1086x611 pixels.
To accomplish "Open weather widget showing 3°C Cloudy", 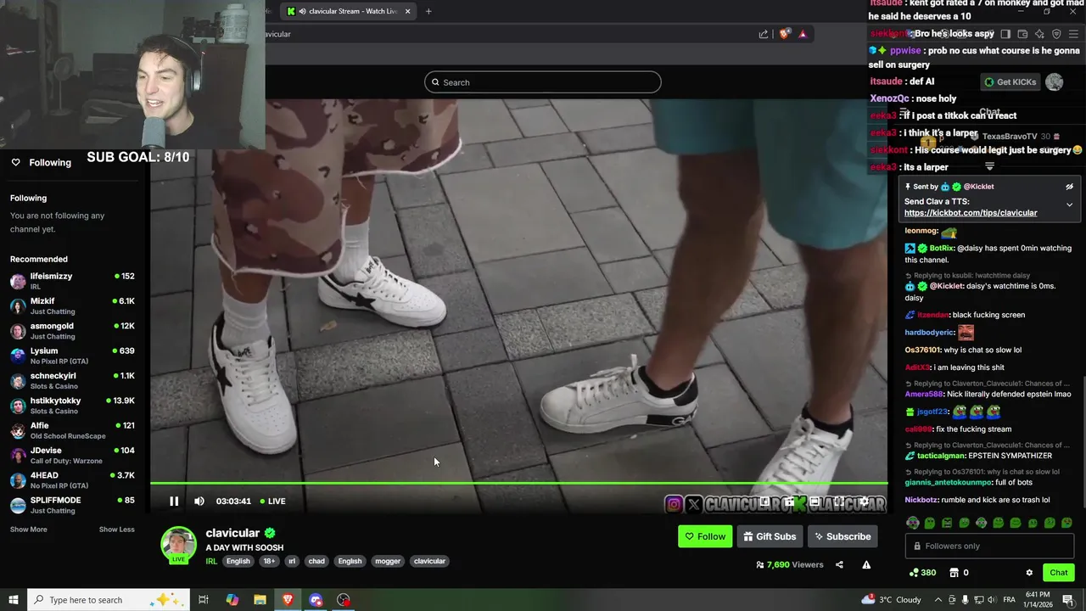I will [892, 600].
